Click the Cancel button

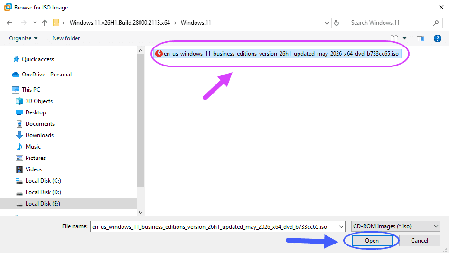420,241
